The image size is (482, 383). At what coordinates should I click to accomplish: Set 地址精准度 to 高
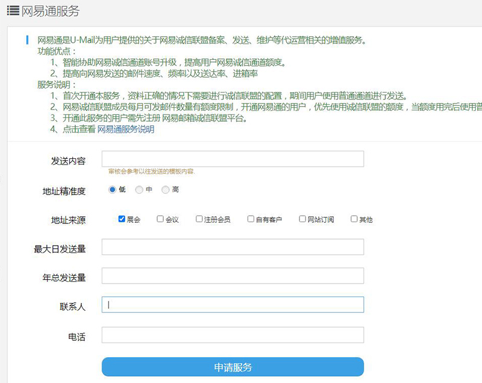click(165, 190)
